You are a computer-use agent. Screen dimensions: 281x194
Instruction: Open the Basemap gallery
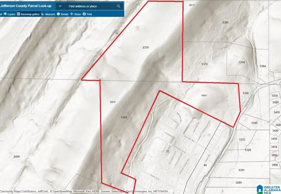pos(29,14)
